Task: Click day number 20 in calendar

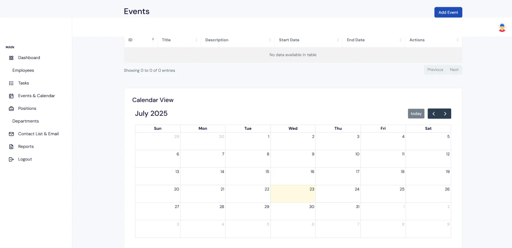Action: [176, 189]
